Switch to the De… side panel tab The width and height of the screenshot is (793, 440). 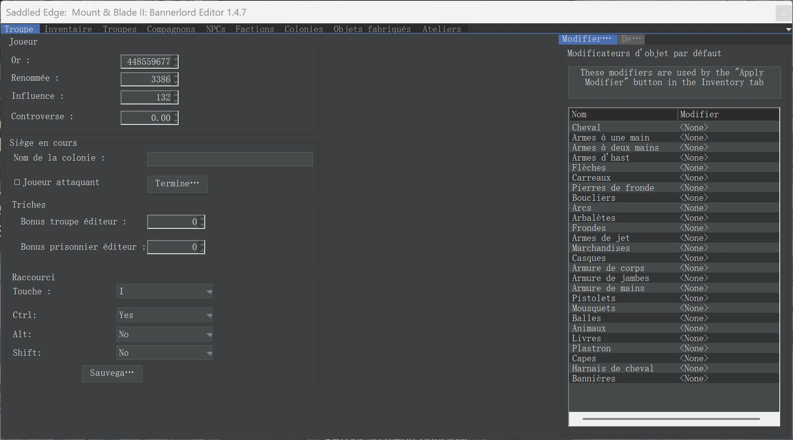631,39
